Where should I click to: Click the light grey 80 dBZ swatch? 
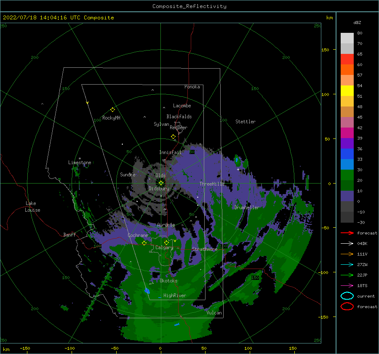[x=347, y=38]
